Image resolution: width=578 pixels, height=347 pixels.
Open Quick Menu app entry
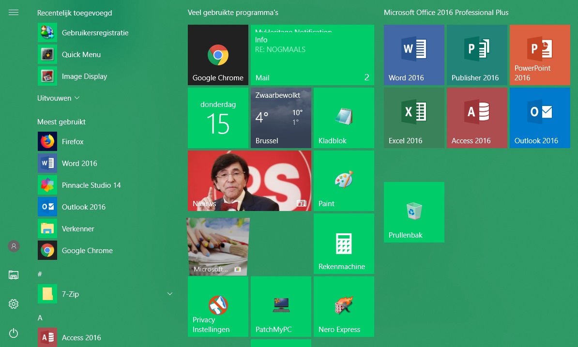(x=105, y=55)
